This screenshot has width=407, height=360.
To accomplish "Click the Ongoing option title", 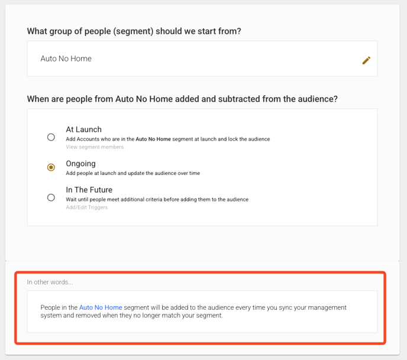I will 80,164.
